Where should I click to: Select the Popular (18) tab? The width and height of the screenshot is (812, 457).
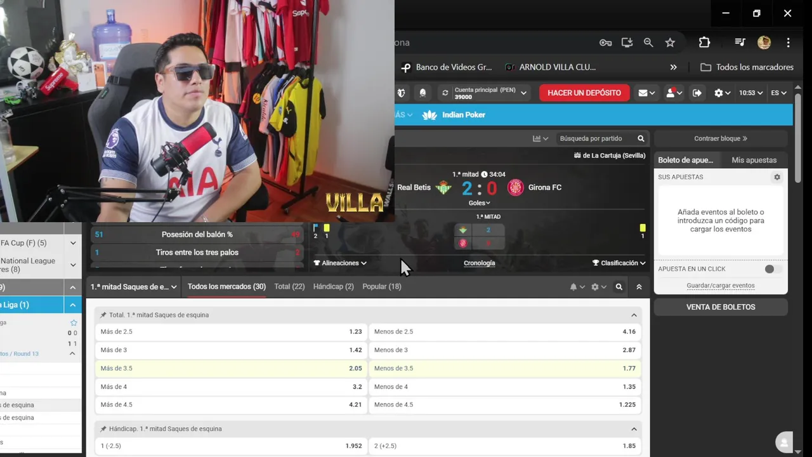[382, 287]
